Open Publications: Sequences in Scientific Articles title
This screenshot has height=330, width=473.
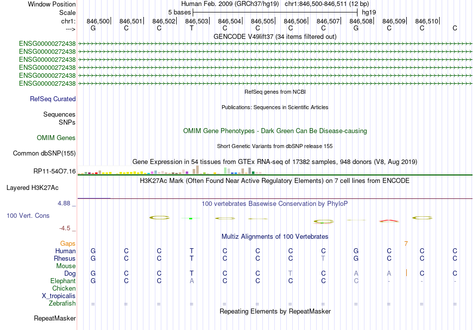275,107
